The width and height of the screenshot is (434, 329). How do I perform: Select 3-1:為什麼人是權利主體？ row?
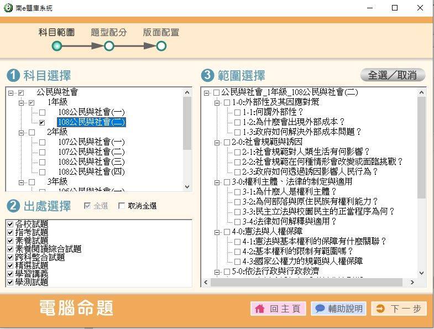(290, 192)
